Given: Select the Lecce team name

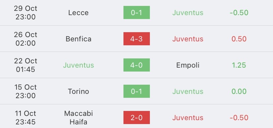Looking at the screenshot, I should [x=78, y=13].
